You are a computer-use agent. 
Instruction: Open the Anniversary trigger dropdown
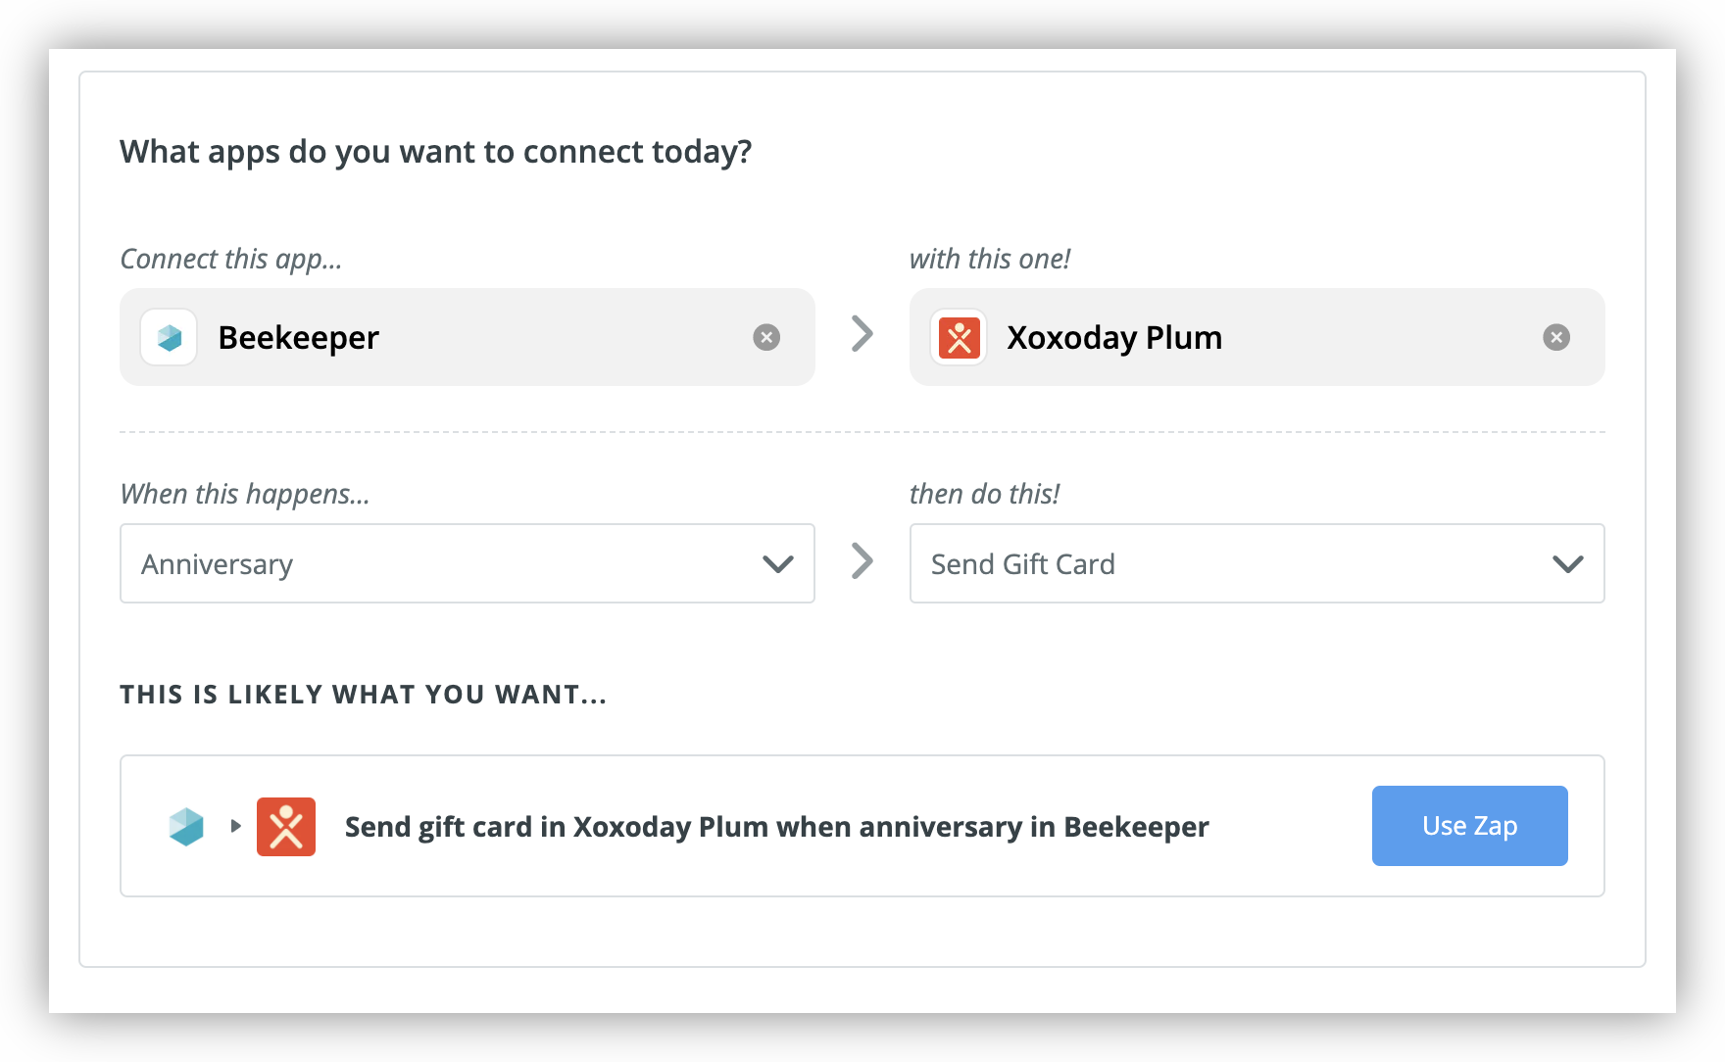(x=468, y=563)
